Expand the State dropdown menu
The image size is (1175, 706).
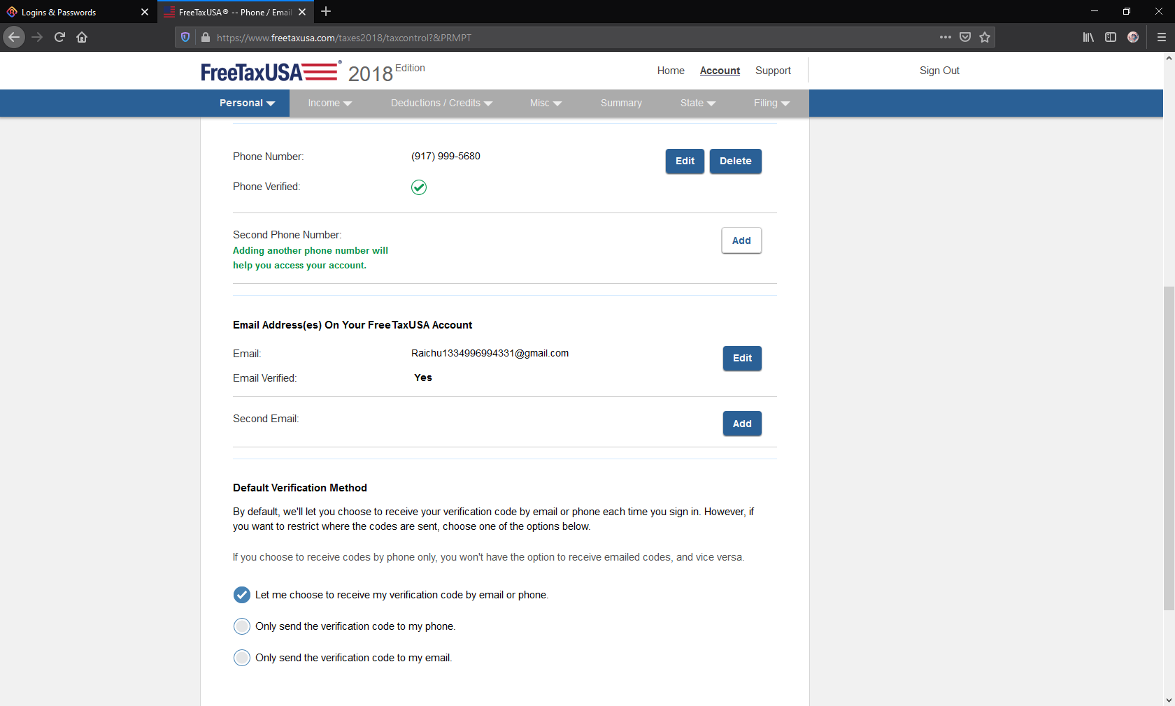697,103
